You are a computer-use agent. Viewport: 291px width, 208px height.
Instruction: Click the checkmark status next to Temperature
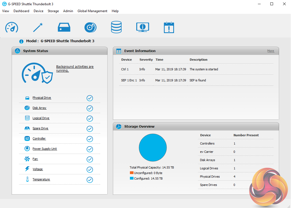[90, 180]
